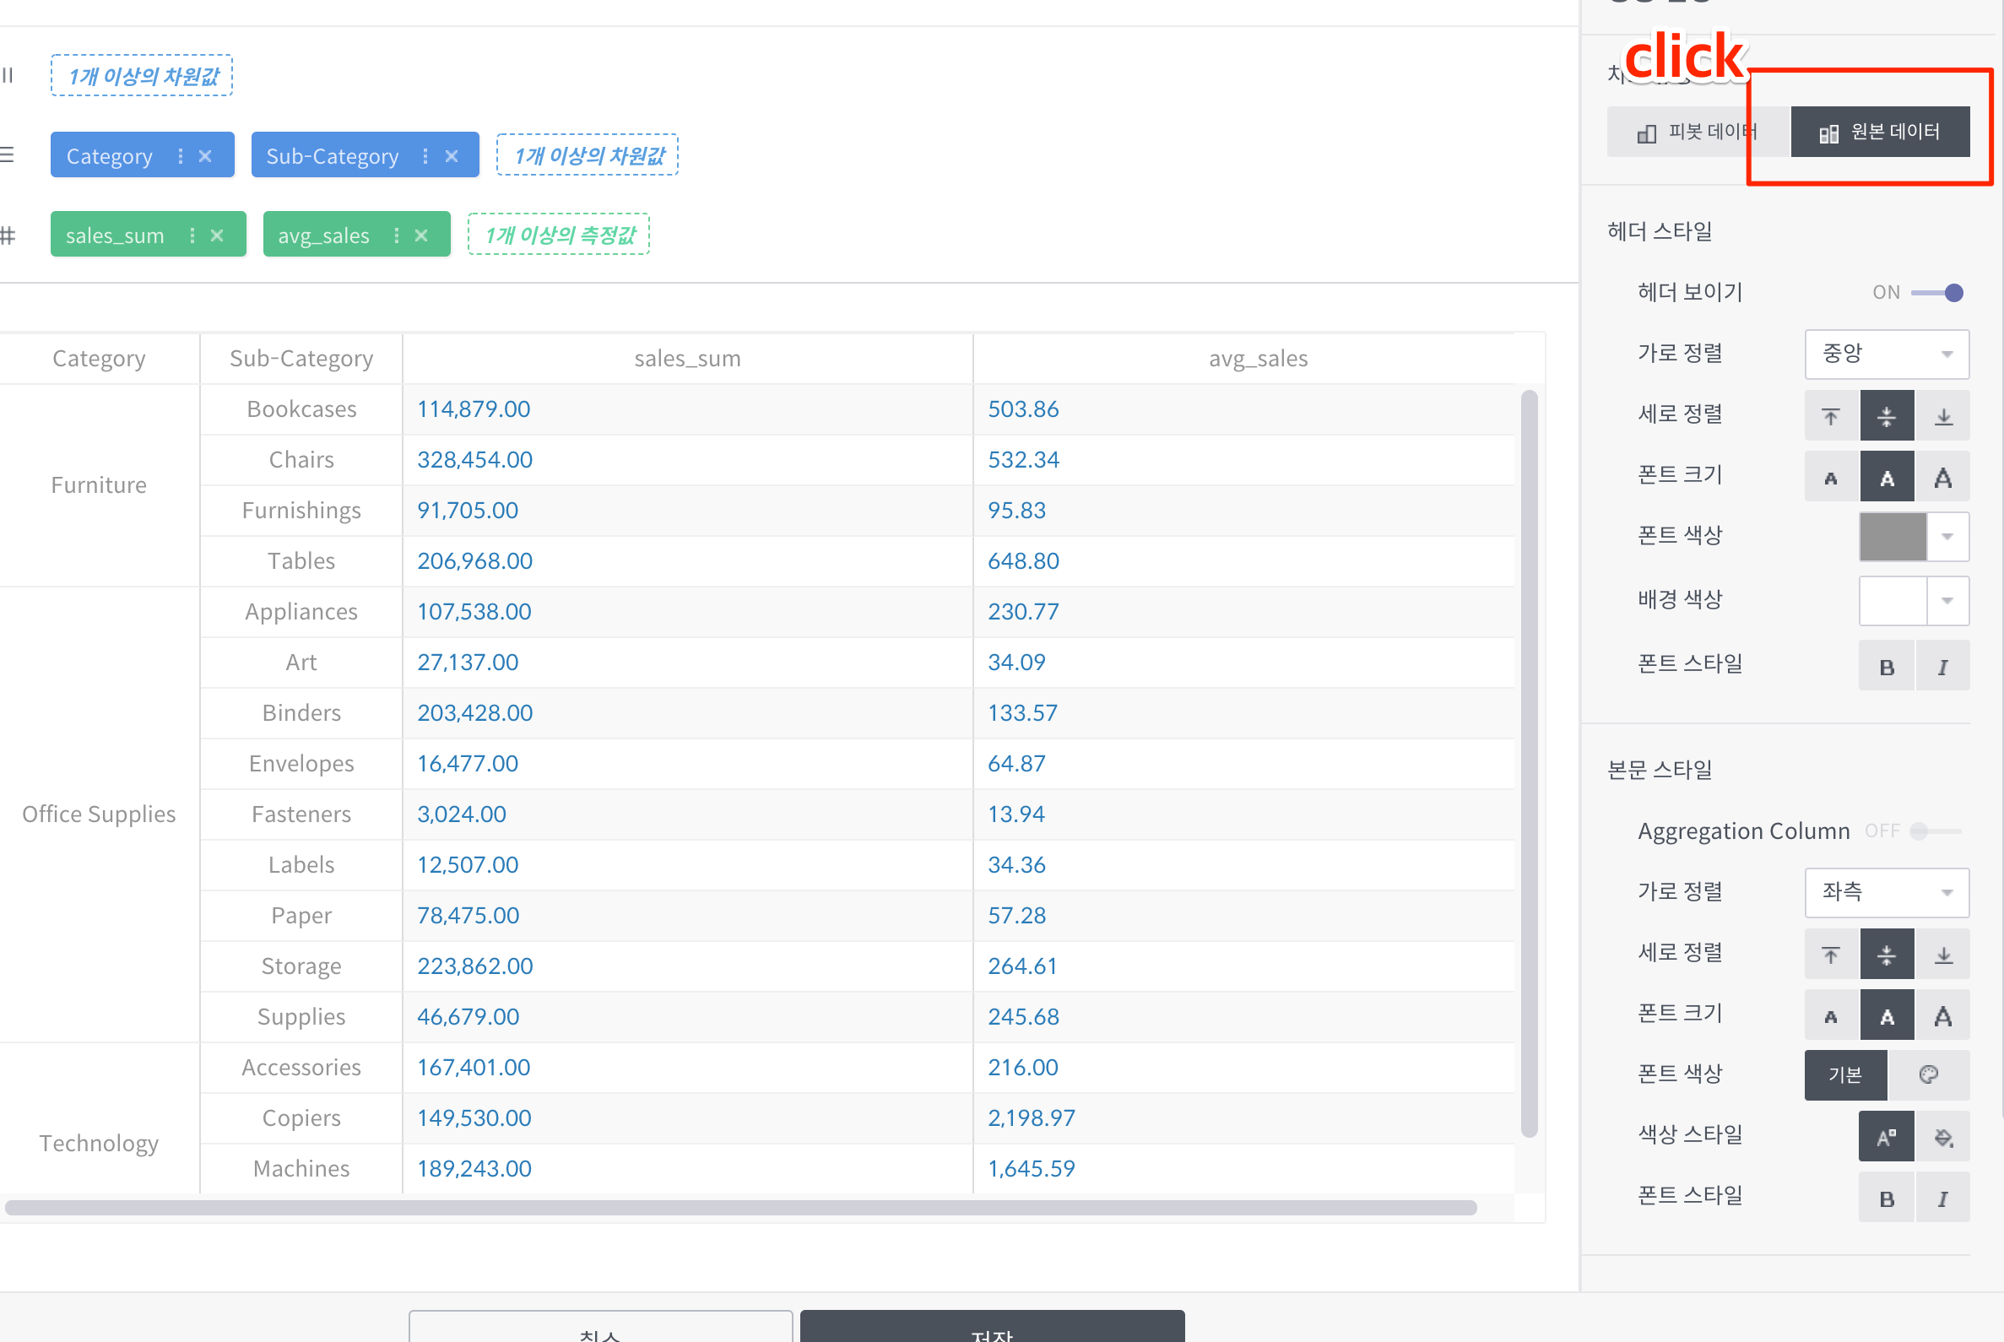Set header vertical align to top
The height and width of the screenshot is (1342, 2004).
click(1832, 416)
